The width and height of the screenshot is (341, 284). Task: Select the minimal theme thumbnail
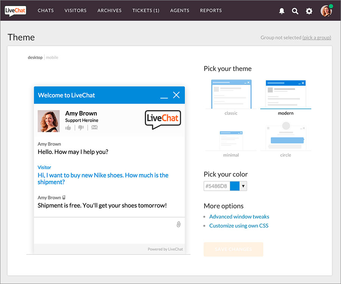(x=231, y=141)
